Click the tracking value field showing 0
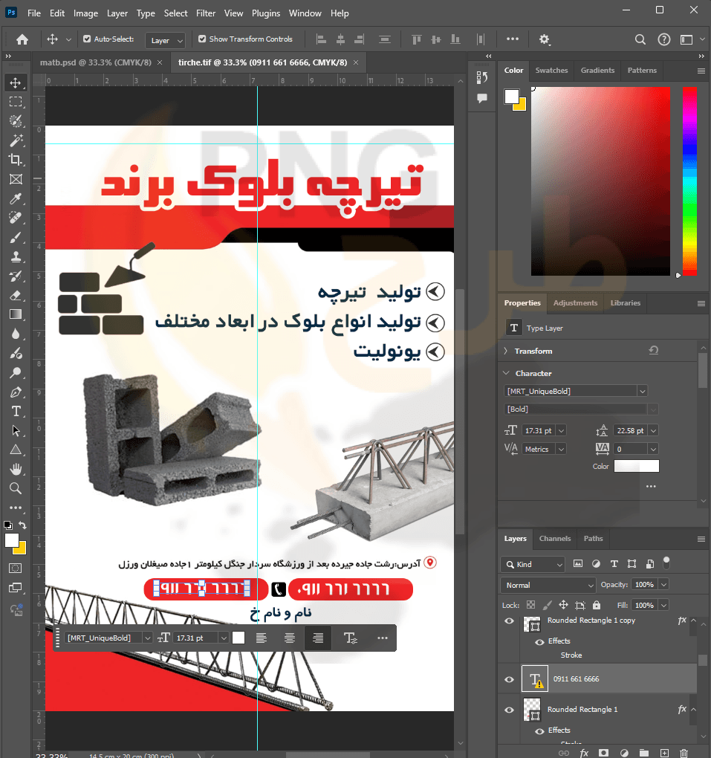 [631, 449]
